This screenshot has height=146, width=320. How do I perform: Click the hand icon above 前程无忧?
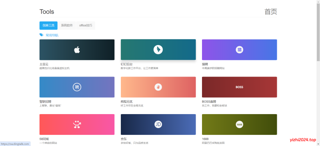tap(158, 87)
